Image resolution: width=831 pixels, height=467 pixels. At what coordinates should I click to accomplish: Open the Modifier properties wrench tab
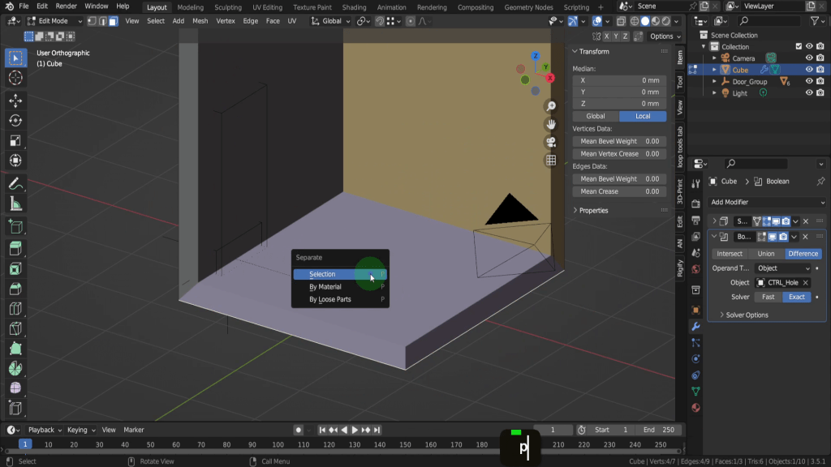(x=695, y=326)
